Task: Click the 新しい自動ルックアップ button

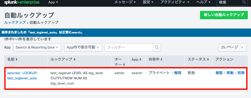Action: pos(224,15)
